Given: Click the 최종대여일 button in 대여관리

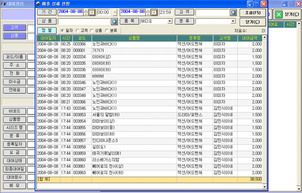Looking at the screenshot, I should pos(15,169).
